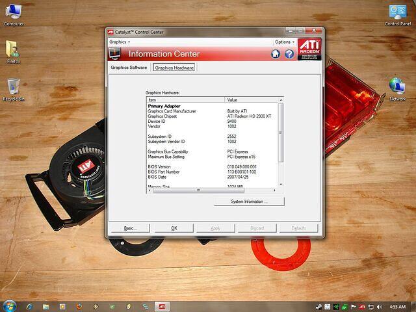This screenshot has height=312, width=416.
Task: Click the Item column header
Action: click(186, 99)
